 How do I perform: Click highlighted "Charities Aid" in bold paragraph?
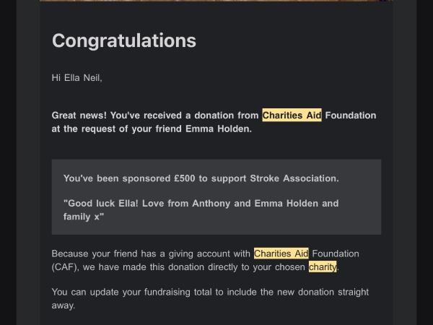point(292,116)
